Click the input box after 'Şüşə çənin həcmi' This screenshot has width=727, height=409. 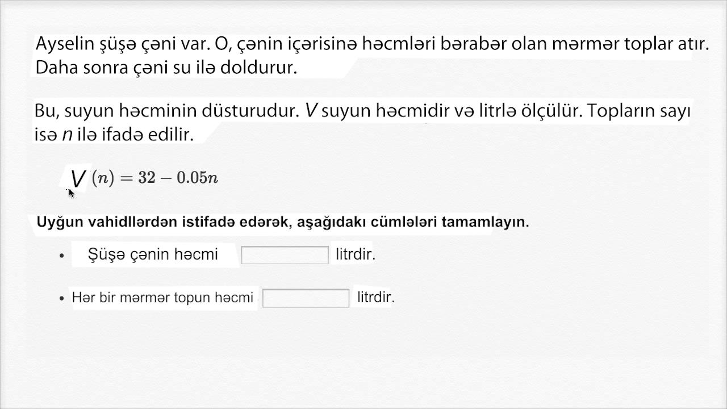pyautogui.click(x=285, y=255)
